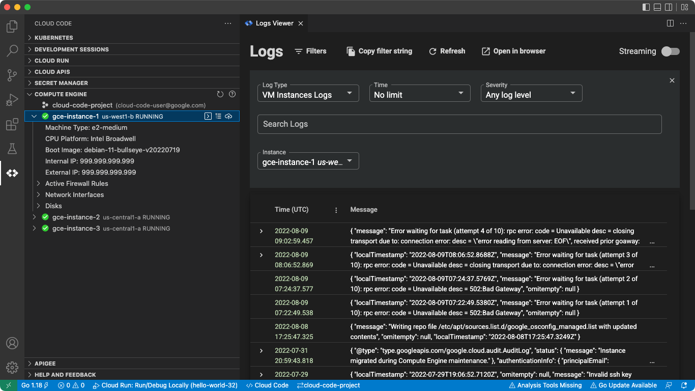Click Cloud Run: Run/Debug Locally status item

tap(165, 385)
